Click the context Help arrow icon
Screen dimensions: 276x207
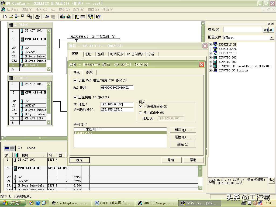pyautogui.click(x=98, y=17)
